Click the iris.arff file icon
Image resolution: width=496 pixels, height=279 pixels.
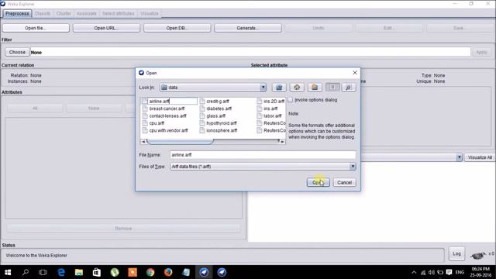point(260,108)
